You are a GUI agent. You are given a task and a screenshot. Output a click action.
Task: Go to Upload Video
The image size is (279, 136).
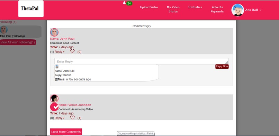point(149,7)
